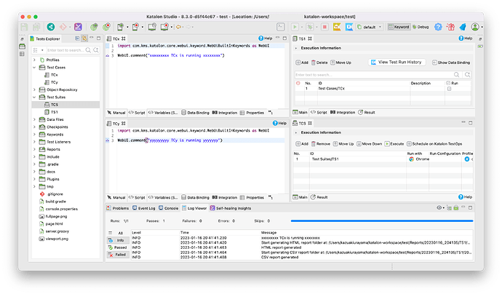This screenshot has height=294, width=502.
Task: Click View Test Run History button
Action: [x=397, y=62]
